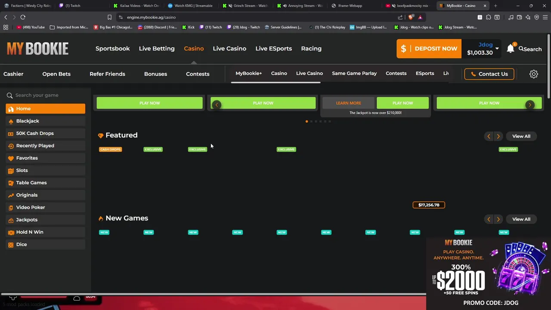Open 50K Cash Drops in the sidebar
This screenshot has height=310, width=551.
45,133
